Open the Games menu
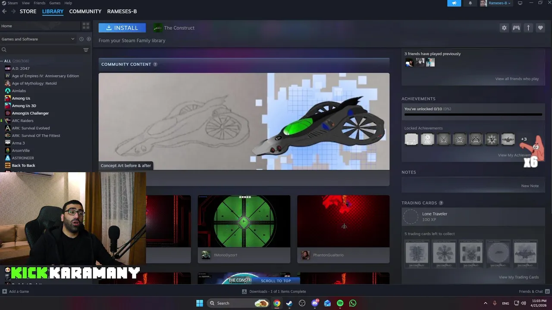 (55, 3)
